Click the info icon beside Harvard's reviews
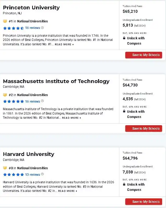166x208 pixels. point(43,174)
